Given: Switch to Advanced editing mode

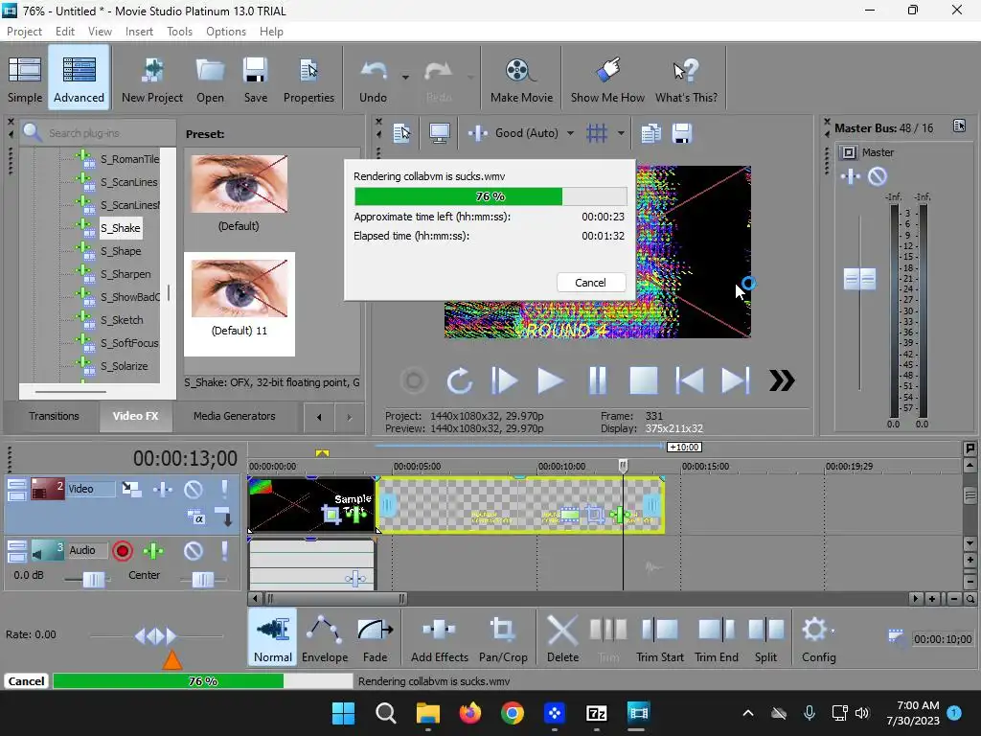Looking at the screenshot, I should point(79,79).
